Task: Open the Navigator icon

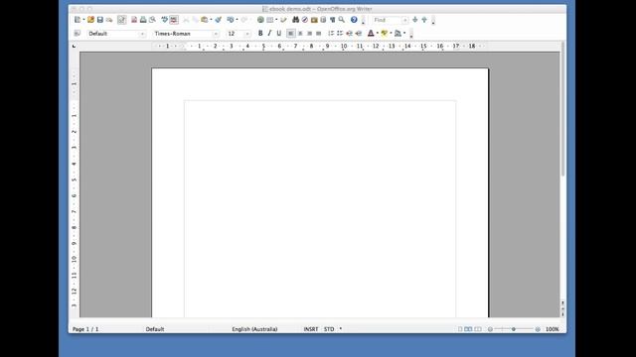Action: click(x=305, y=20)
